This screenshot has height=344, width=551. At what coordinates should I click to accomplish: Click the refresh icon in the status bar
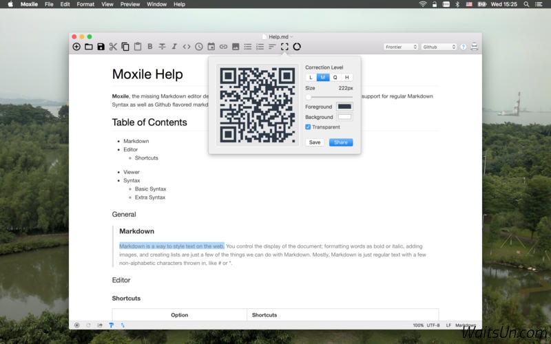click(88, 325)
